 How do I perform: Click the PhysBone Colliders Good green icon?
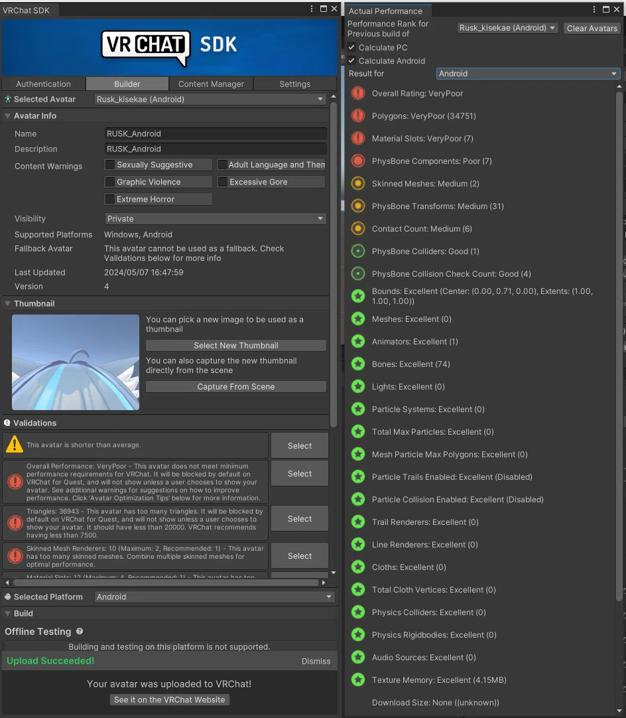pos(358,251)
